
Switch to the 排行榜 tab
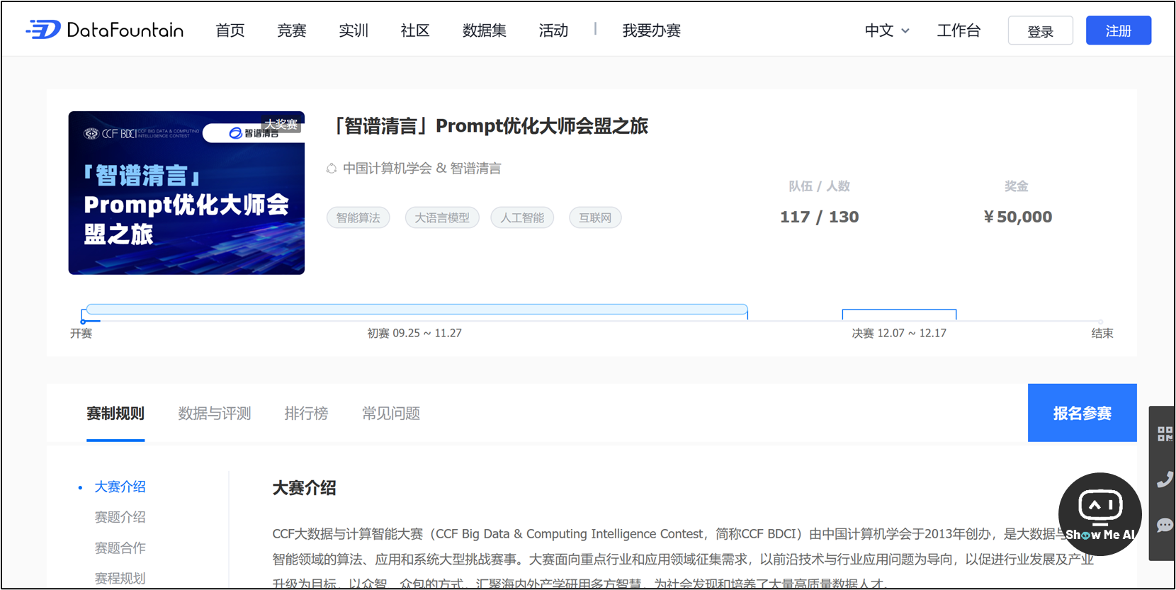click(x=306, y=414)
